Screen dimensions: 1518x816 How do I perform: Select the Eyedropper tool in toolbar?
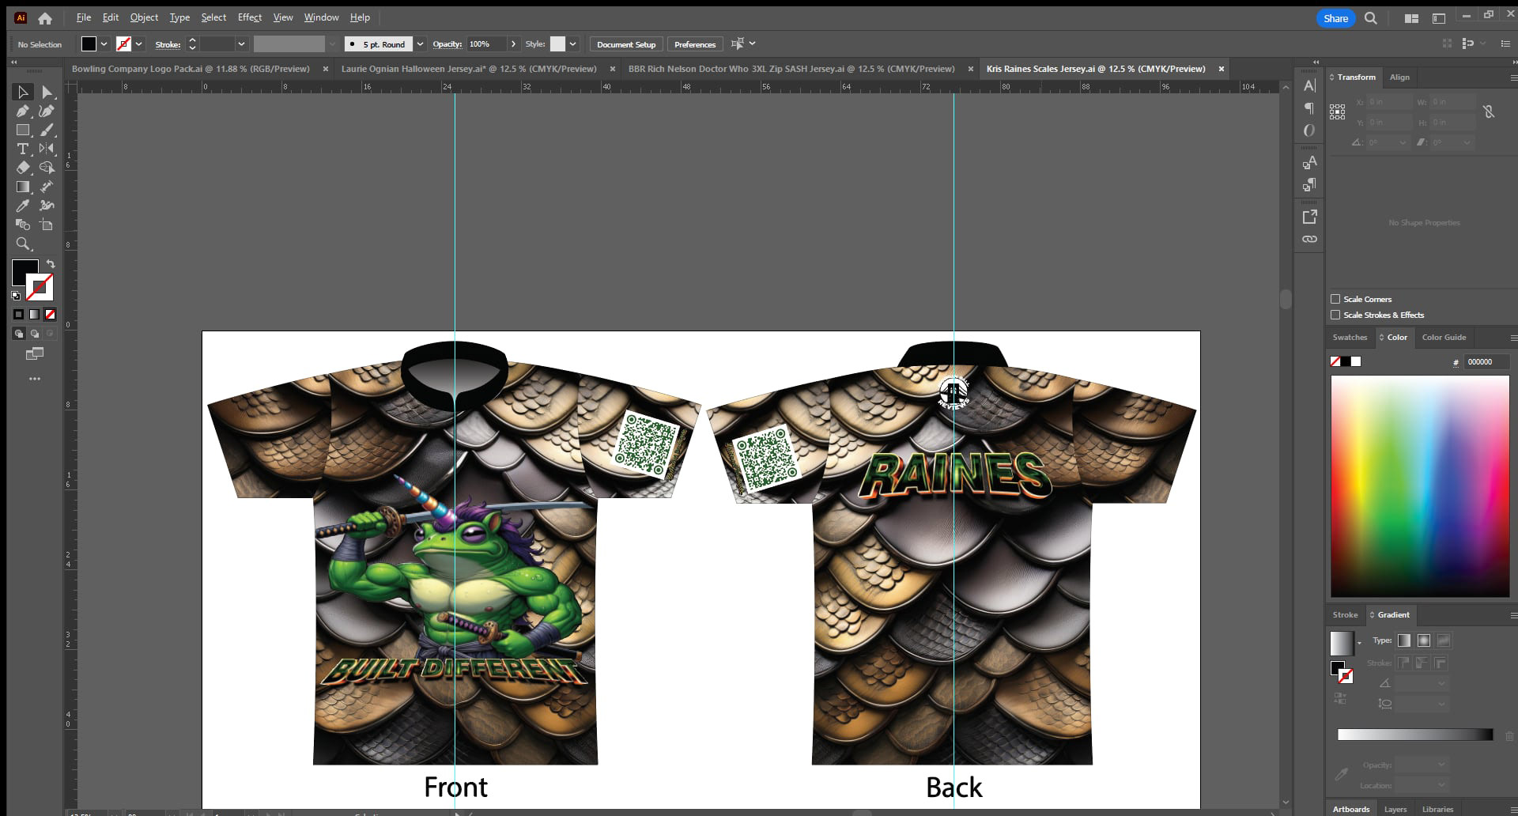click(23, 206)
